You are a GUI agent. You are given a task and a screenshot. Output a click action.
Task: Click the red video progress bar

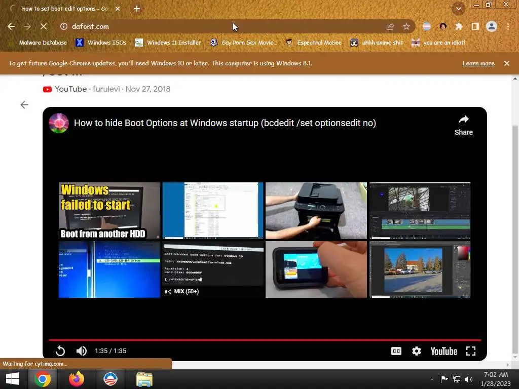265,340
